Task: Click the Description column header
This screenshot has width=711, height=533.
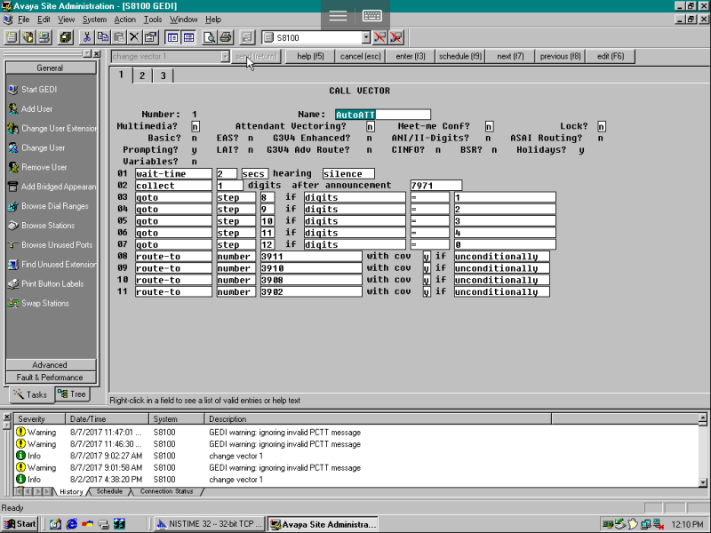Action: (x=378, y=418)
